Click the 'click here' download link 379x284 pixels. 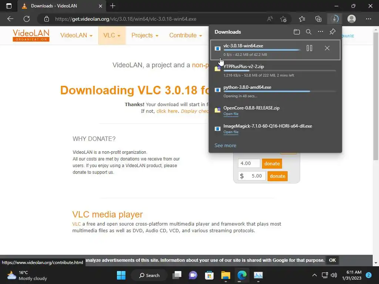click(167, 111)
